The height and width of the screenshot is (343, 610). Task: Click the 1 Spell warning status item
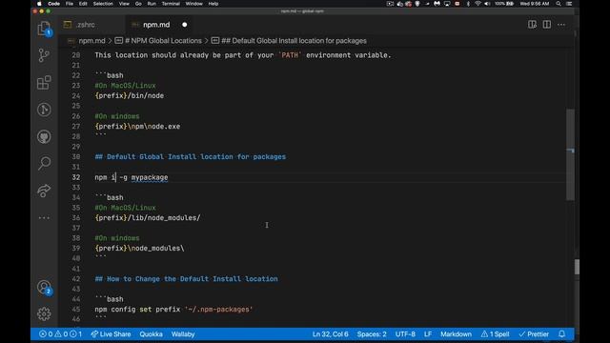pyautogui.click(x=495, y=334)
